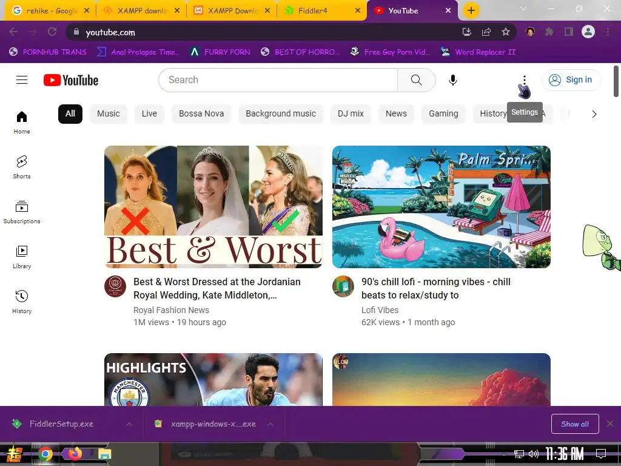Open Subscriptions in the sidebar
Viewport: 621px width, 466px height.
[22, 212]
